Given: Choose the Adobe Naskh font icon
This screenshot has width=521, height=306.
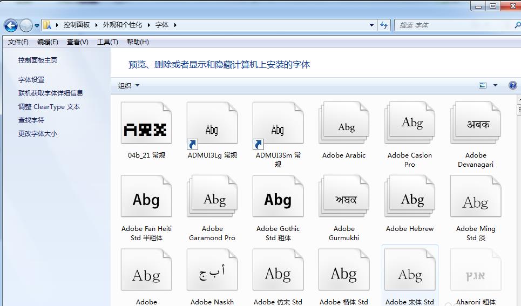Looking at the screenshot, I should point(212,275).
